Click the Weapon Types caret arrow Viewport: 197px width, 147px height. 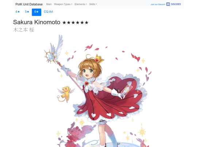(72, 4)
